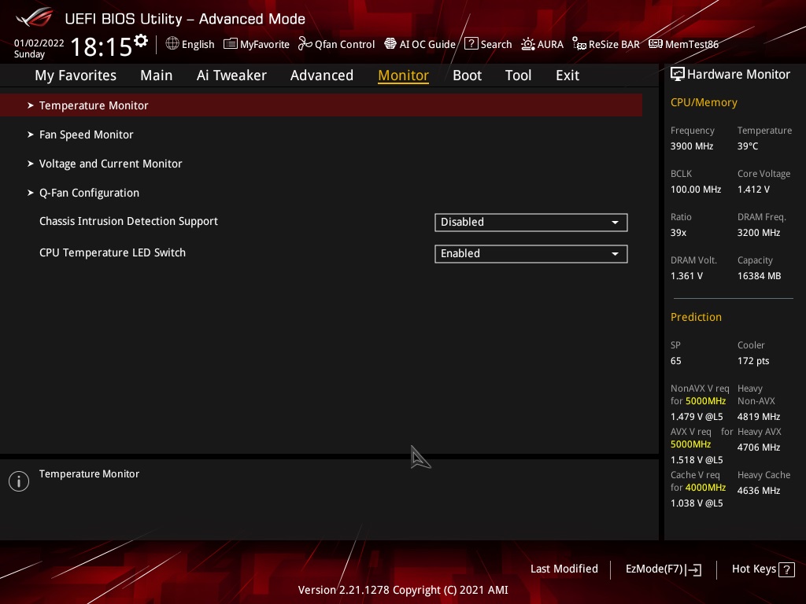Switch to the Boot tab
The image size is (806, 604).
coord(467,75)
